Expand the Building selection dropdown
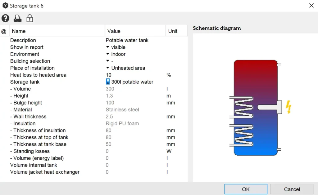 click(x=107, y=61)
